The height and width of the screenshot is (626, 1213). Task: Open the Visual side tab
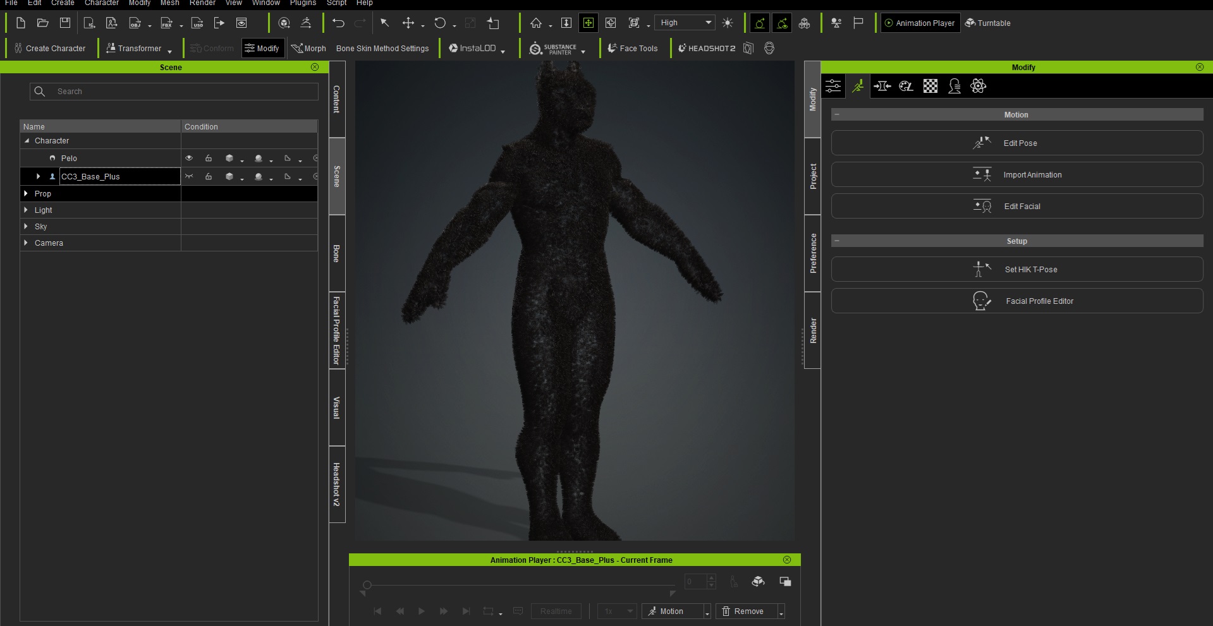pos(337,407)
